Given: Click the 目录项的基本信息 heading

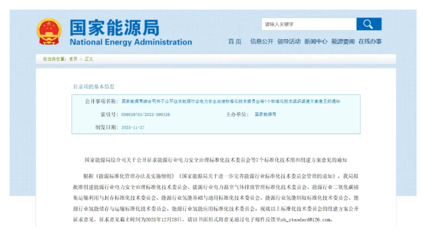Looking at the screenshot, I should click(94, 87).
